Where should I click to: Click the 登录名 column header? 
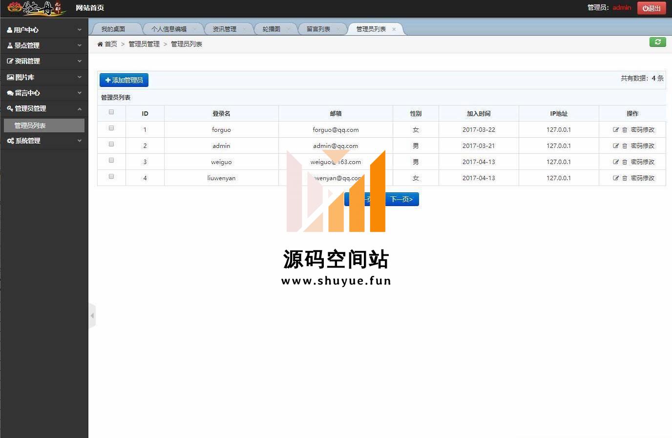pyautogui.click(x=221, y=114)
